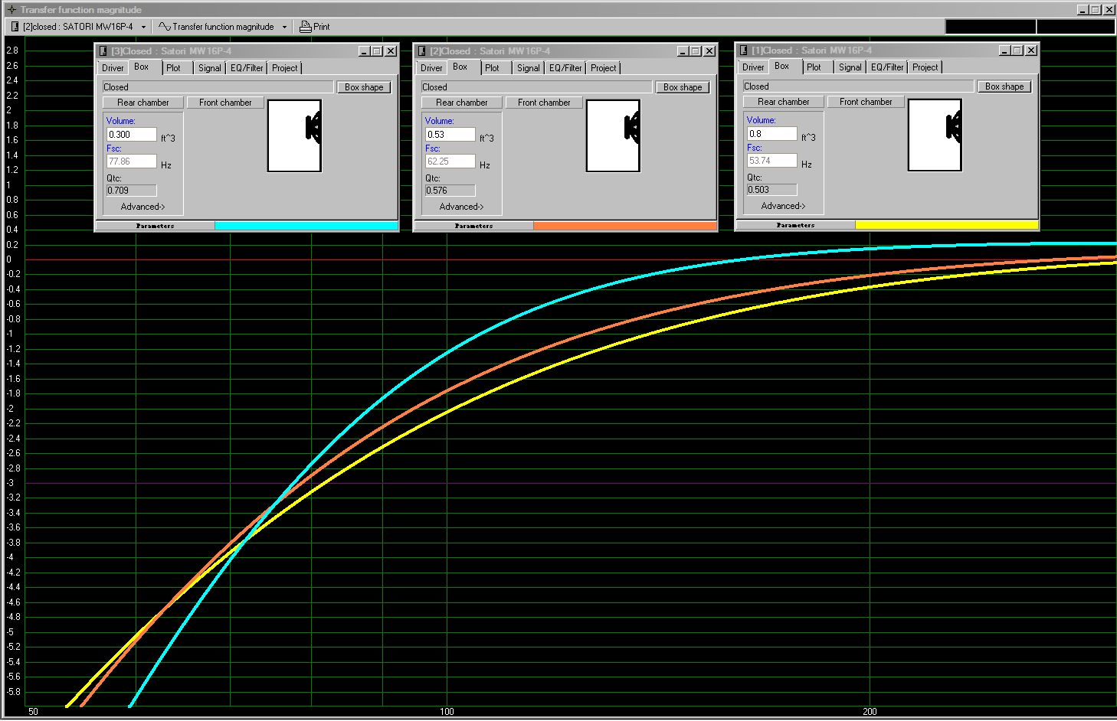This screenshot has width=1117, height=721.
Task: Open the Driver tab in the [3]Closed window
Action: [113, 68]
